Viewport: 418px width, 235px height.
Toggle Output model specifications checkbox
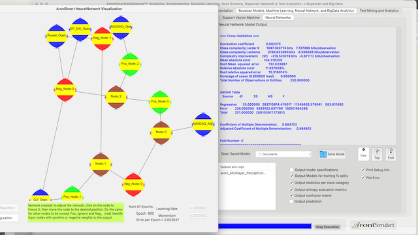292,170
